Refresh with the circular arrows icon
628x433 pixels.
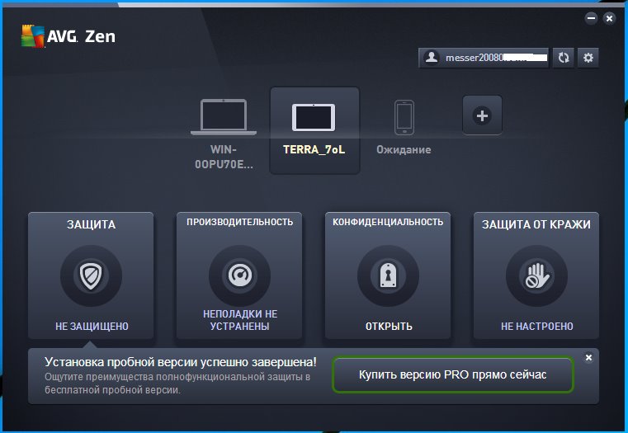click(x=563, y=58)
